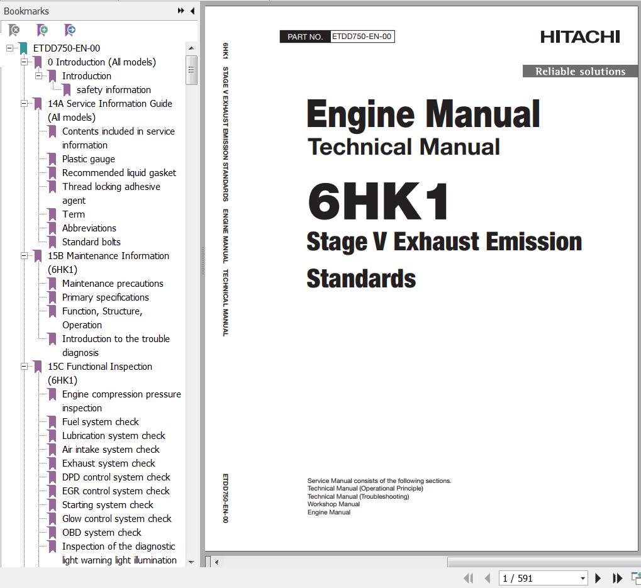641x588 pixels.
Task: Click the panel splitter grip handle
Action: point(203,261)
